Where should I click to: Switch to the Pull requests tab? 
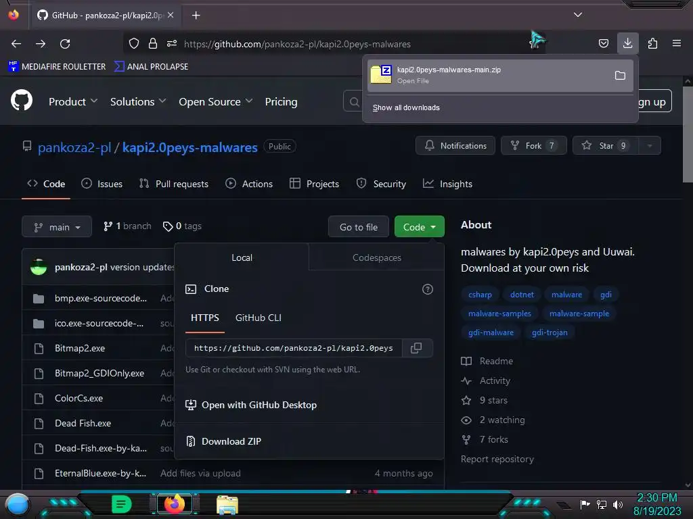[x=174, y=184]
